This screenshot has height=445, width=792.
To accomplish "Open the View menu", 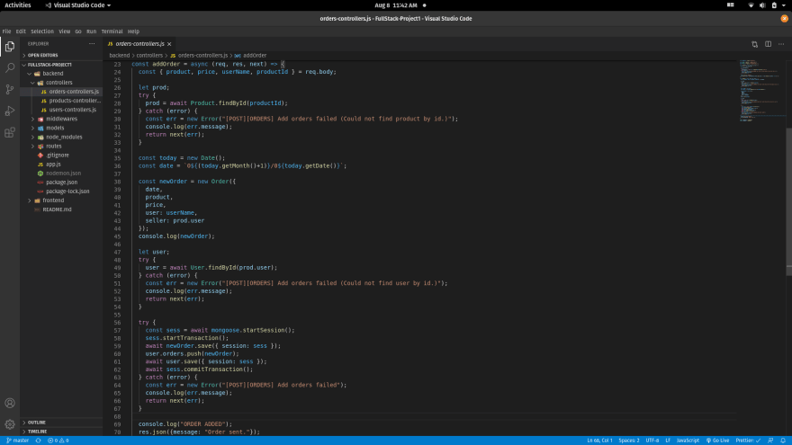I will point(64,31).
